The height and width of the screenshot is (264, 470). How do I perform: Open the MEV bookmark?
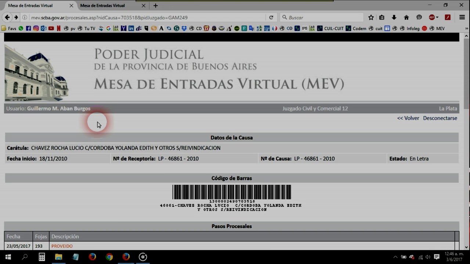coord(437,28)
